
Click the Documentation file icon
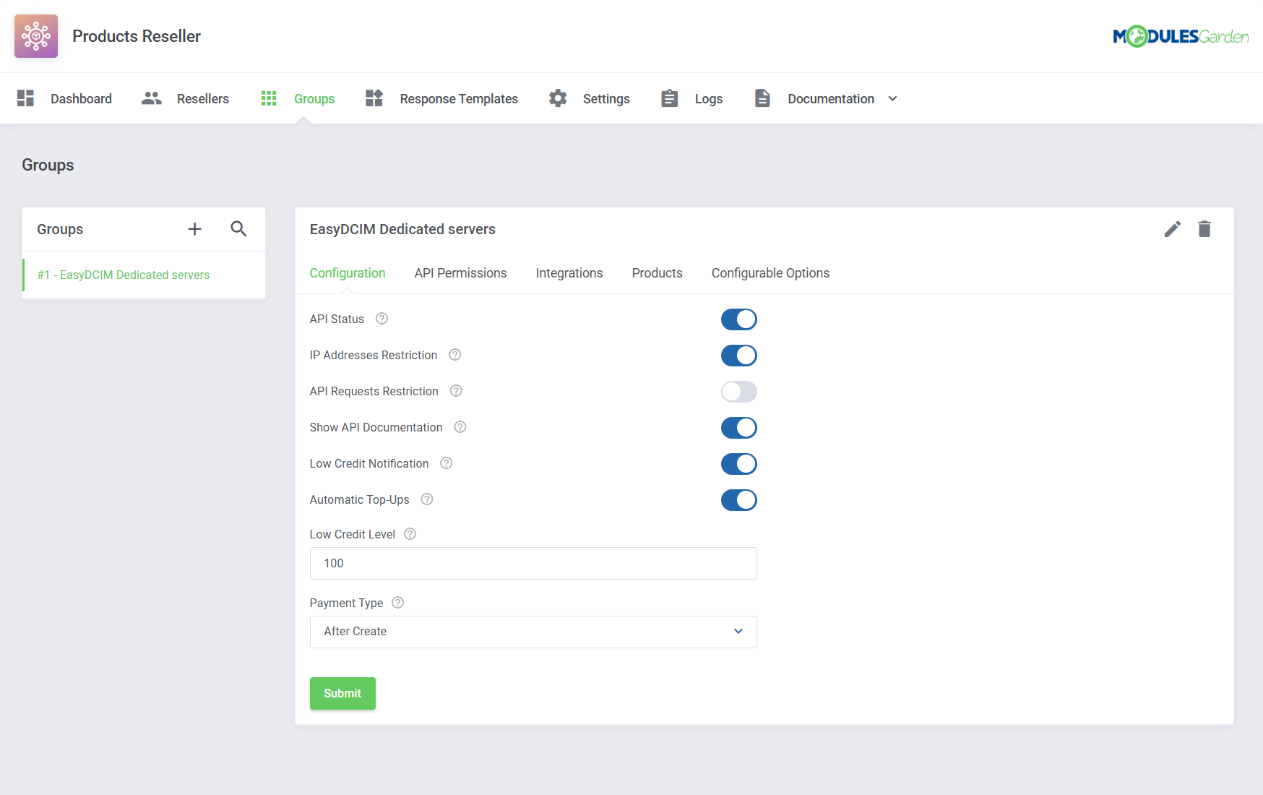[x=762, y=98]
